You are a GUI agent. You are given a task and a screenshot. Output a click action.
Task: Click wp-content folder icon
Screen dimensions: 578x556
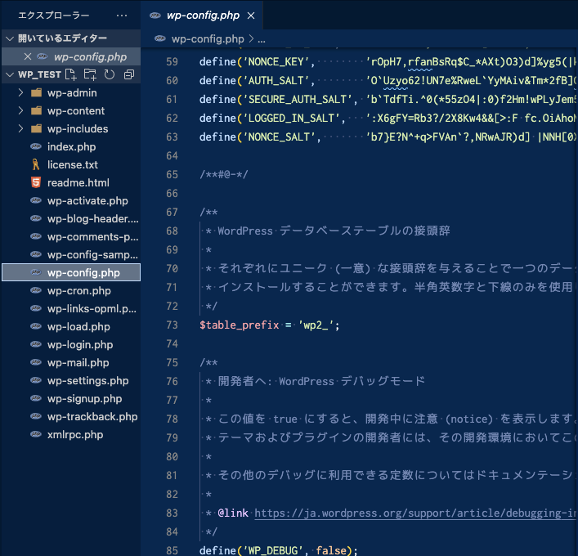coord(36,110)
